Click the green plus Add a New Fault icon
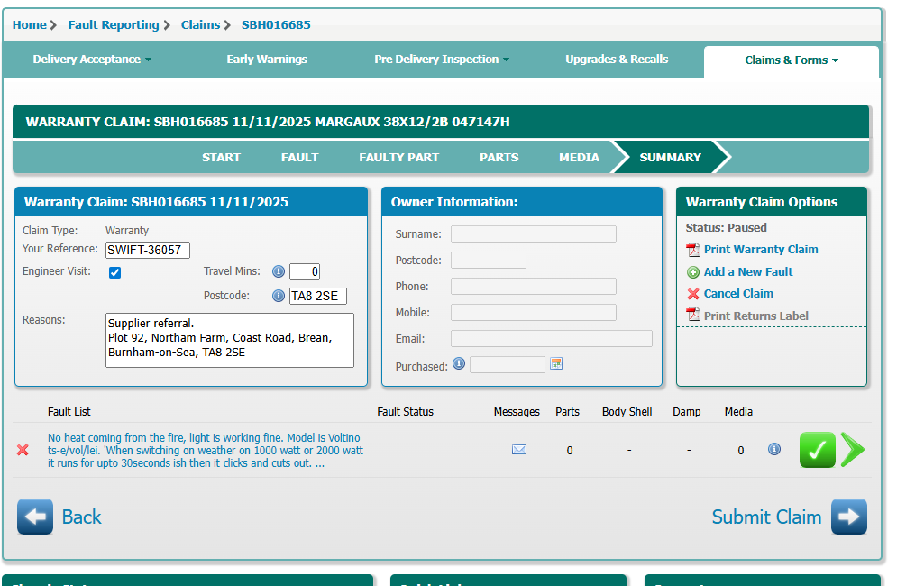The height and width of the screenshot is (586, 906). [692, 272]
